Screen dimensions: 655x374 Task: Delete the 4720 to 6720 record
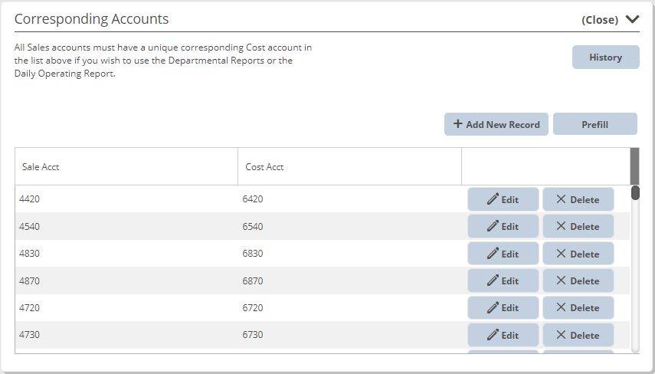pyautogui.click(x=578, y=307)
